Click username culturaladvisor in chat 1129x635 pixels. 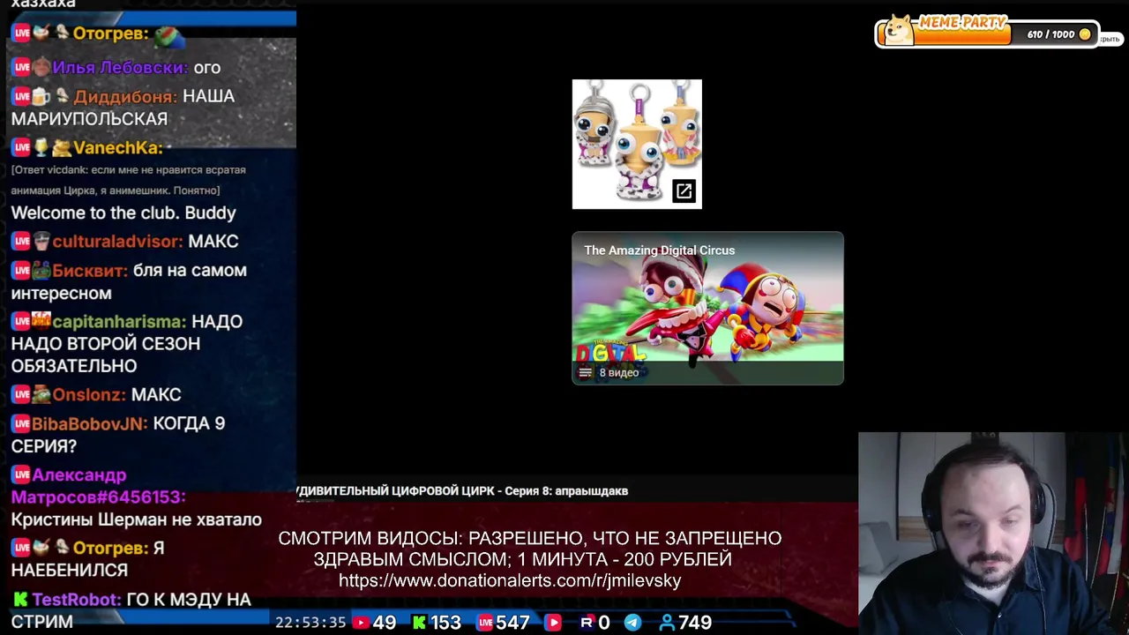[117, 242]
